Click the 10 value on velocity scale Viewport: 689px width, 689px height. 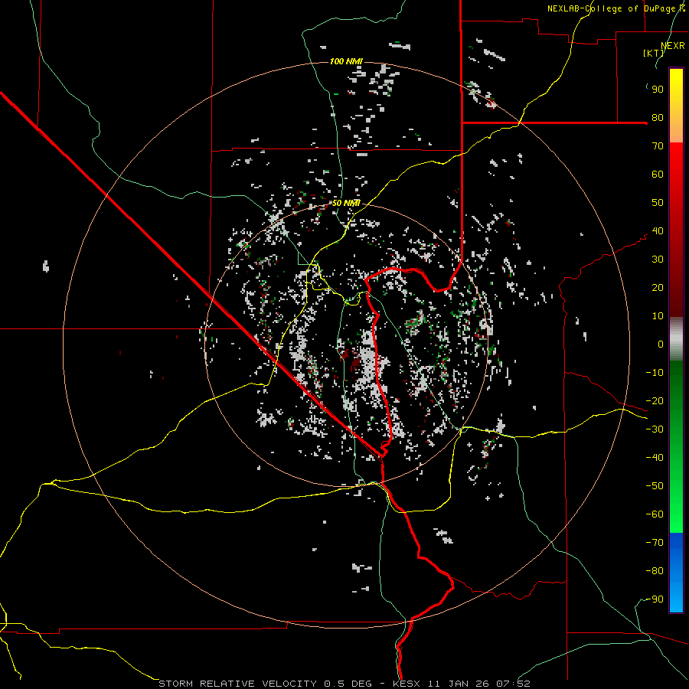click(658, 316)
